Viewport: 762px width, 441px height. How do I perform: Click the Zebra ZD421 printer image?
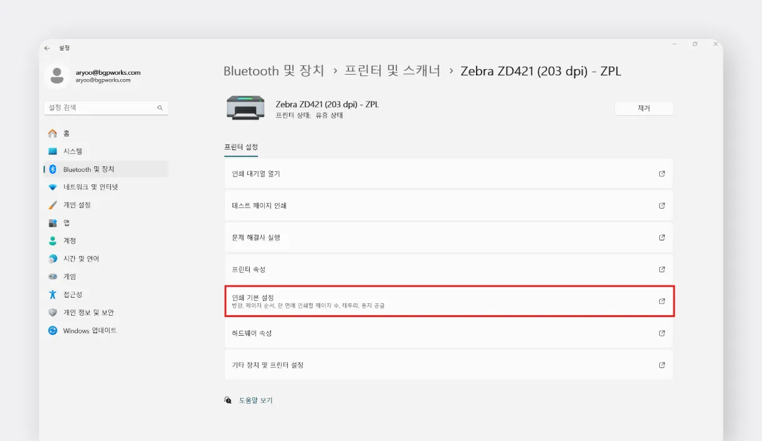(x=245, y=108)
